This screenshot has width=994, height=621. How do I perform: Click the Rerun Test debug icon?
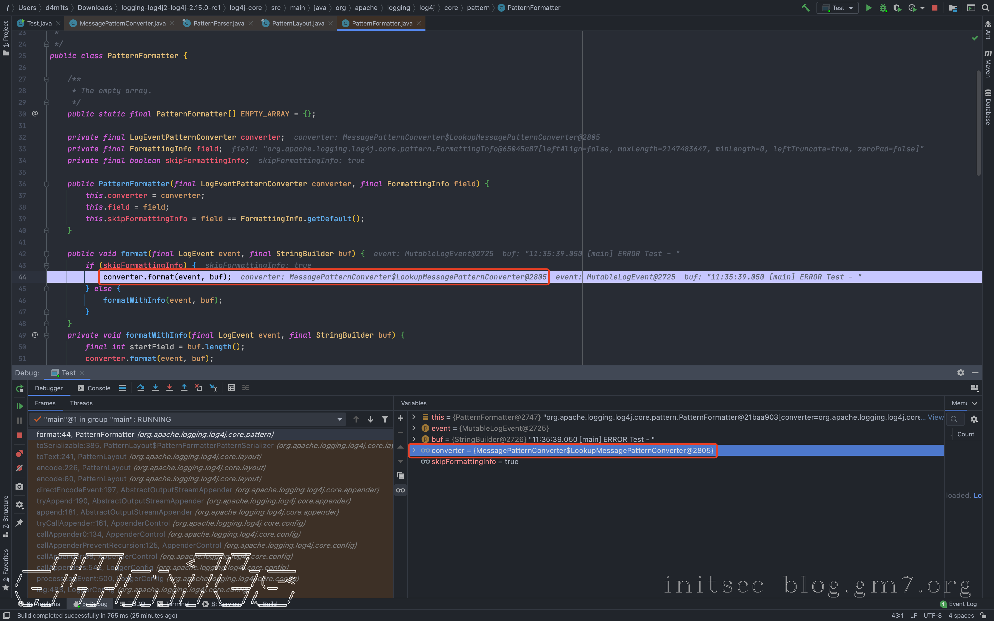pos(19,388)
